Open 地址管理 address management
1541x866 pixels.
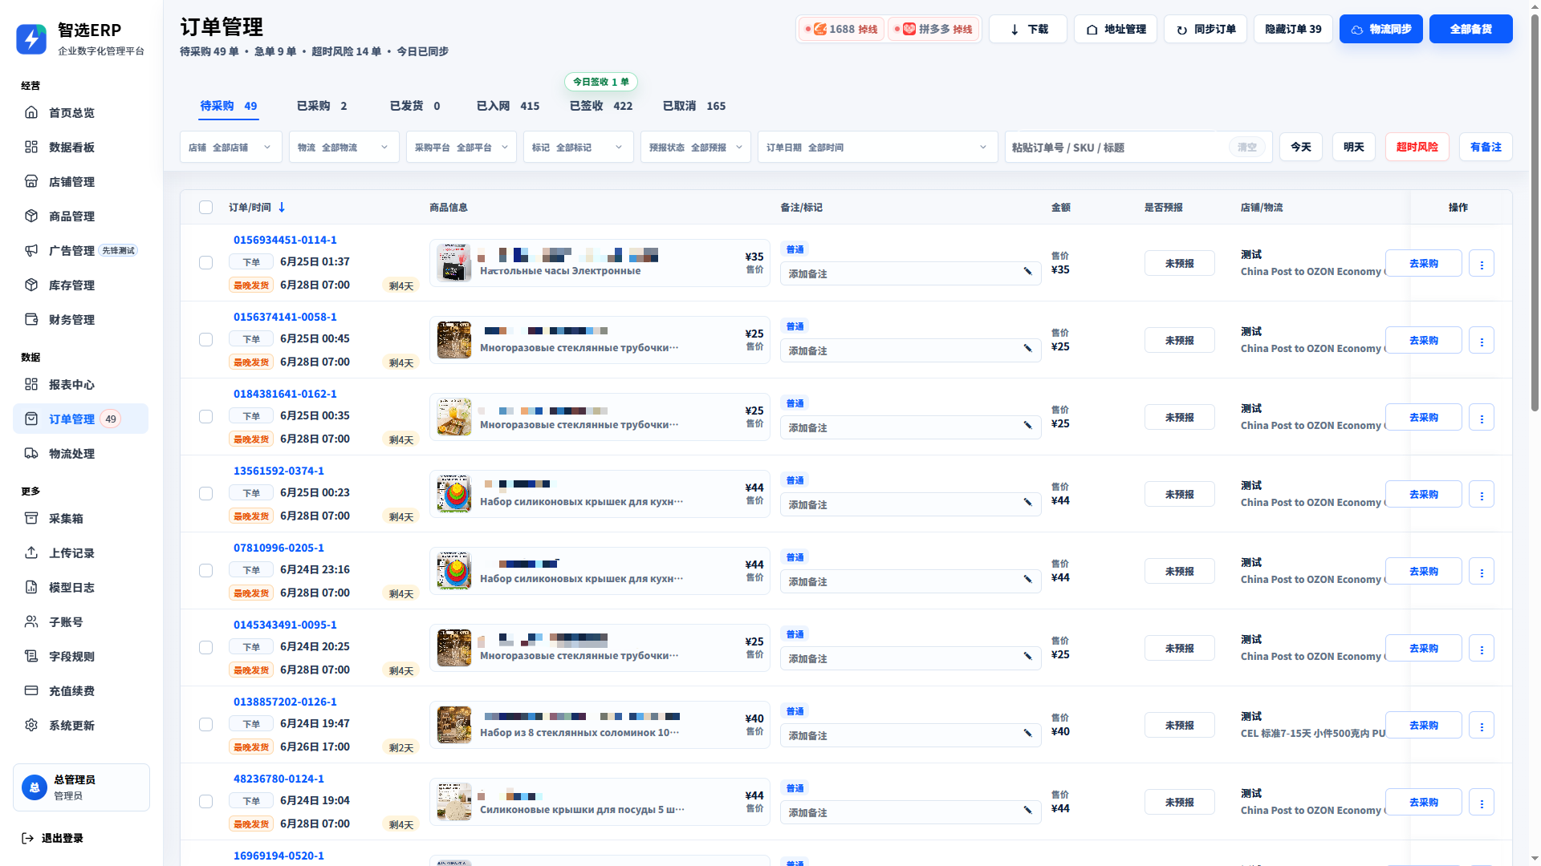1116,29
